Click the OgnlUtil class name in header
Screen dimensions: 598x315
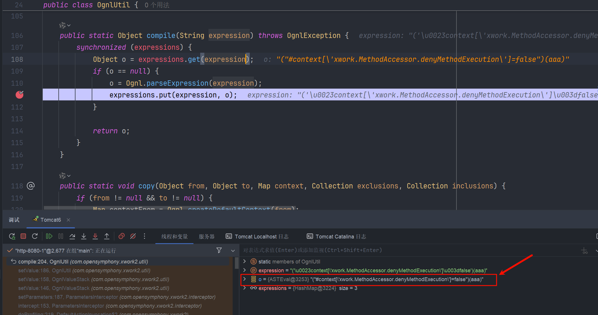tap(114, 5)
